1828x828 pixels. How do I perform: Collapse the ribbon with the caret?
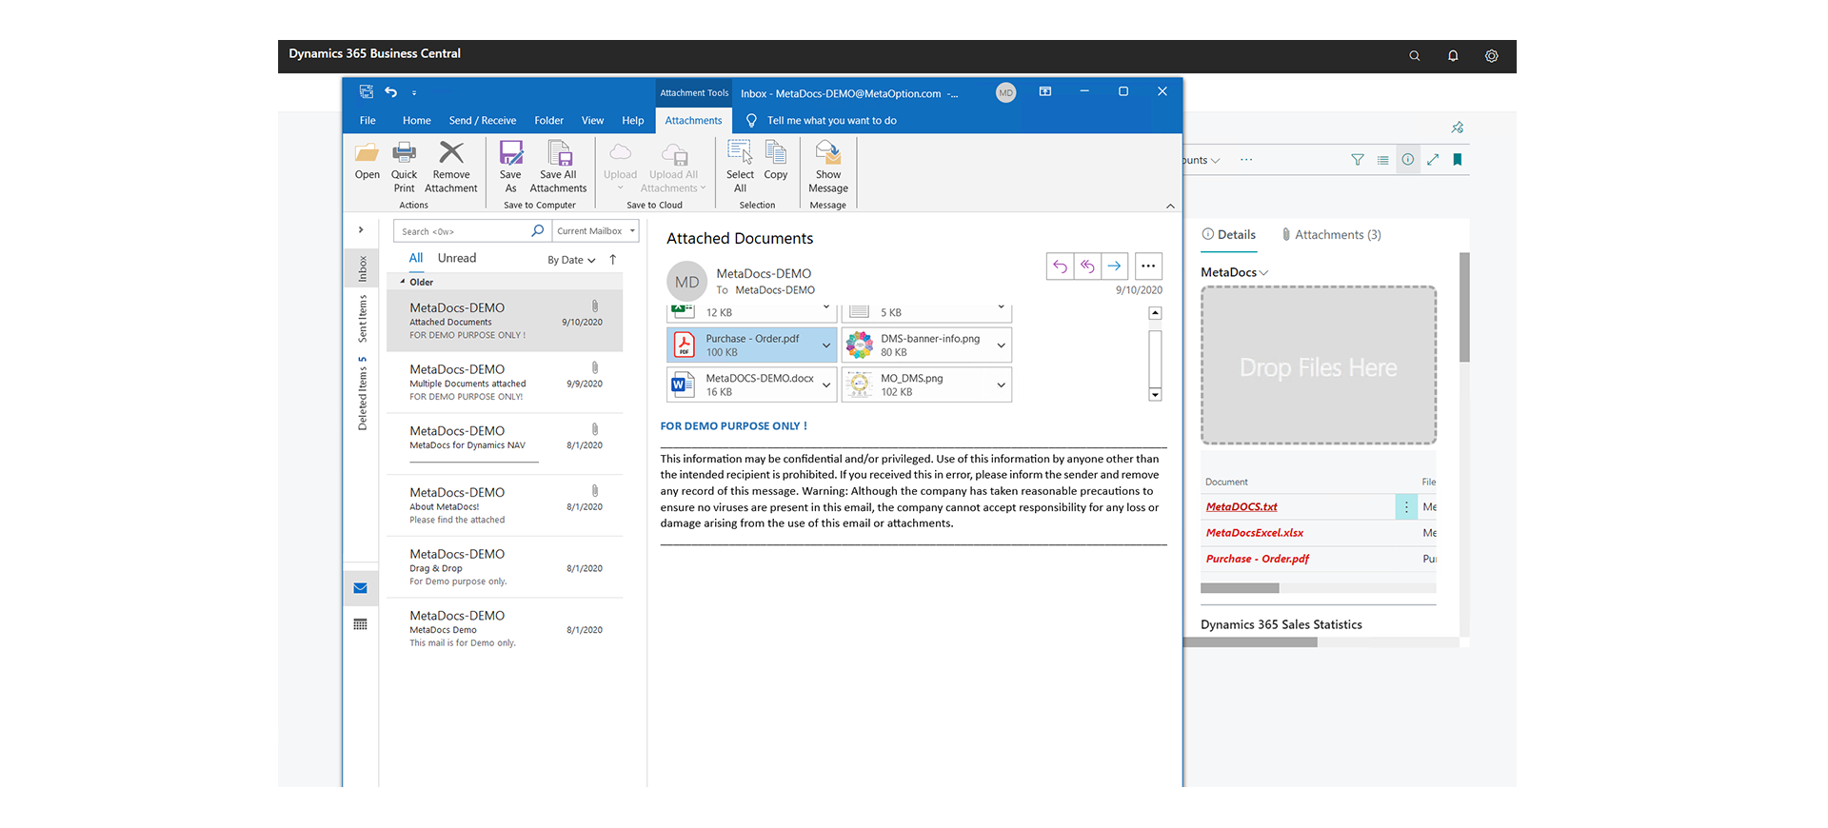click(1170, 206)
